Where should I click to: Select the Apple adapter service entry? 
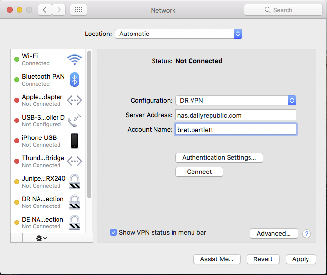43,100
